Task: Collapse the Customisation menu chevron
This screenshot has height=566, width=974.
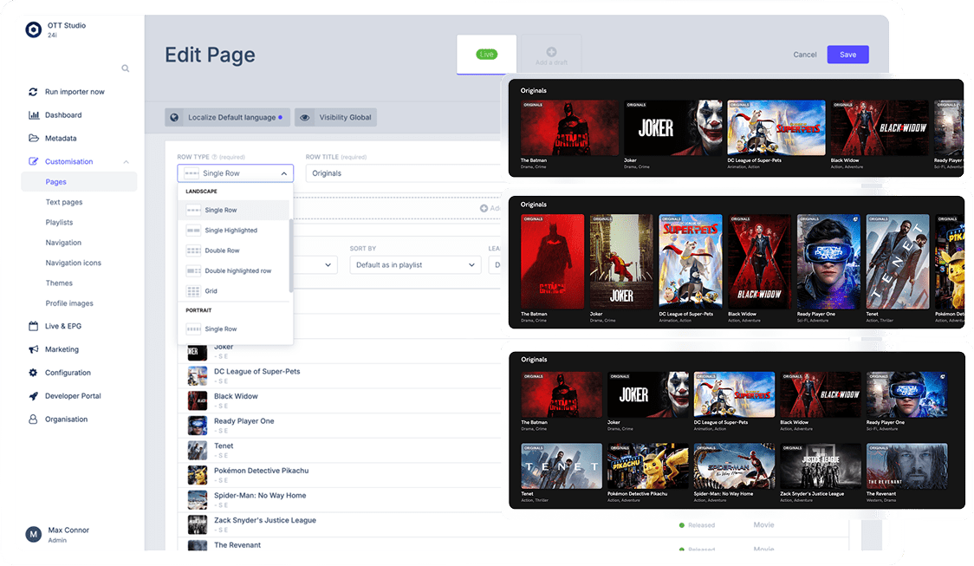Action: point(127,161)
